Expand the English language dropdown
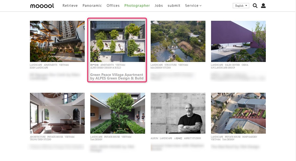 pos(241,6)
